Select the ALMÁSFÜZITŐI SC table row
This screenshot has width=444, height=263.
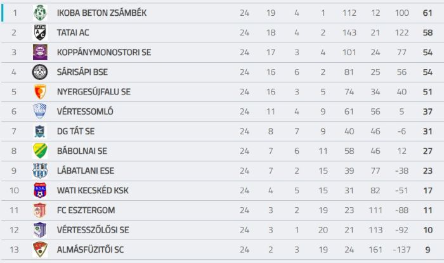[223, 250]
